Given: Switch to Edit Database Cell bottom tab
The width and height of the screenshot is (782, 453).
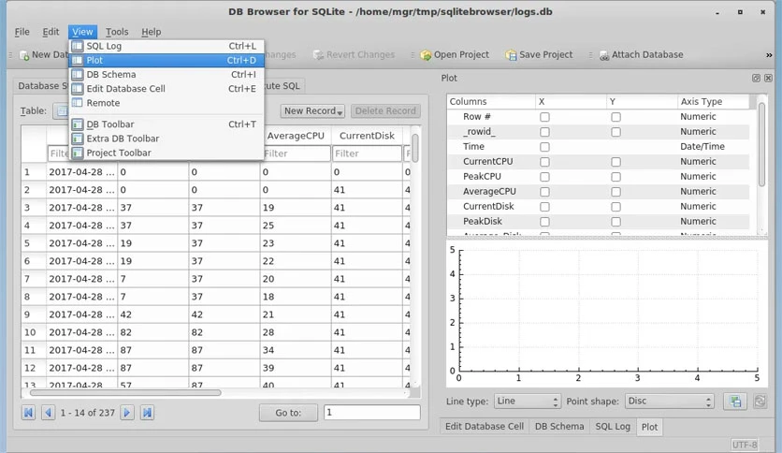Looking at the screenshot, I should [x=485, y=427].
